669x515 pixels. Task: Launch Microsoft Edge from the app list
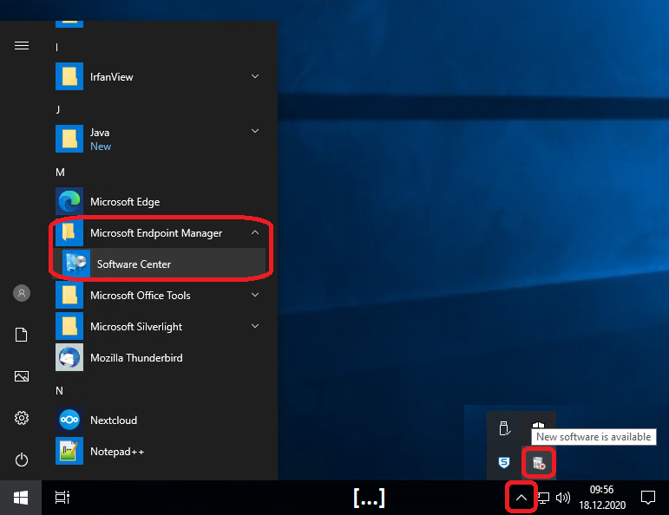click(125, 202)
